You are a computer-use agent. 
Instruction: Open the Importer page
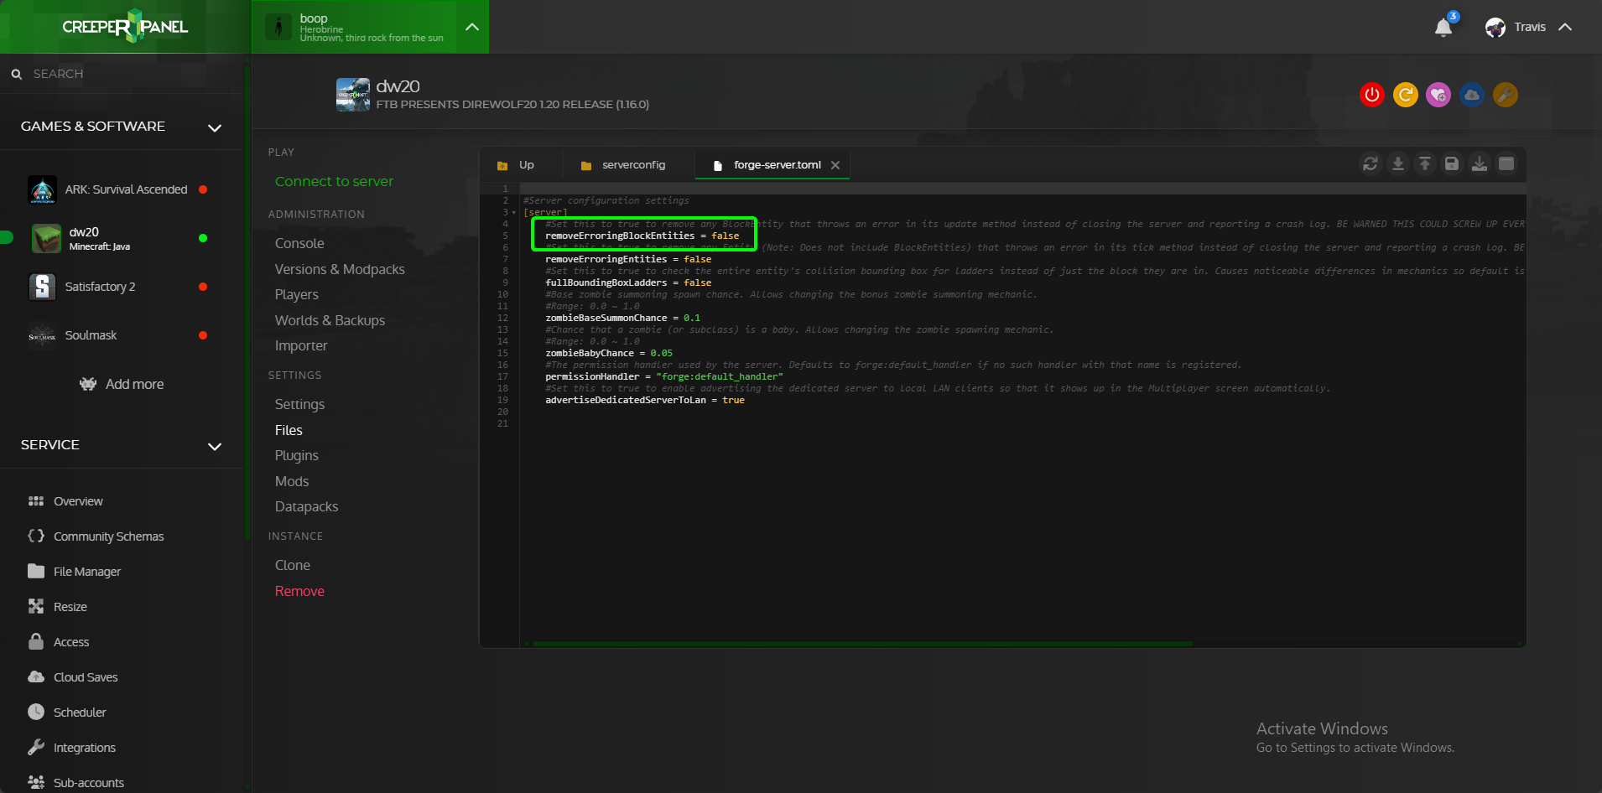pos(301,345)
